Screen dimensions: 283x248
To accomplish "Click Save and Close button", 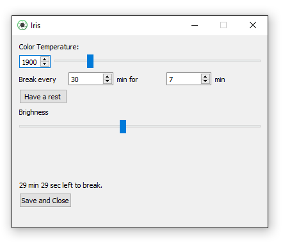I will tap(45, 201).
